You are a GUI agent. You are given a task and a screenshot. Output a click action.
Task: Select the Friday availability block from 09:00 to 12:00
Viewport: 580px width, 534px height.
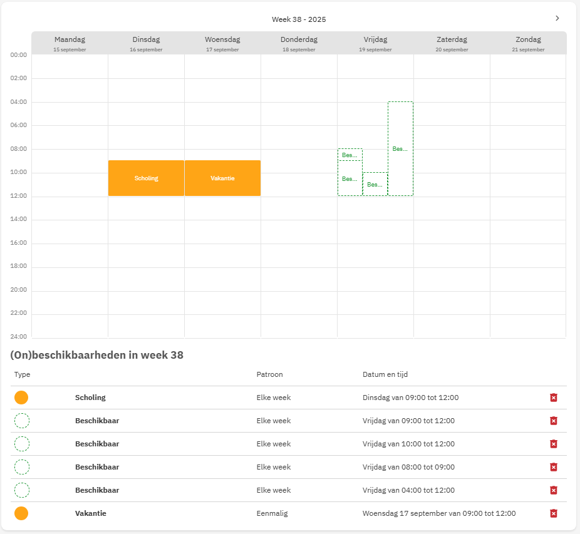pos(350,178)
